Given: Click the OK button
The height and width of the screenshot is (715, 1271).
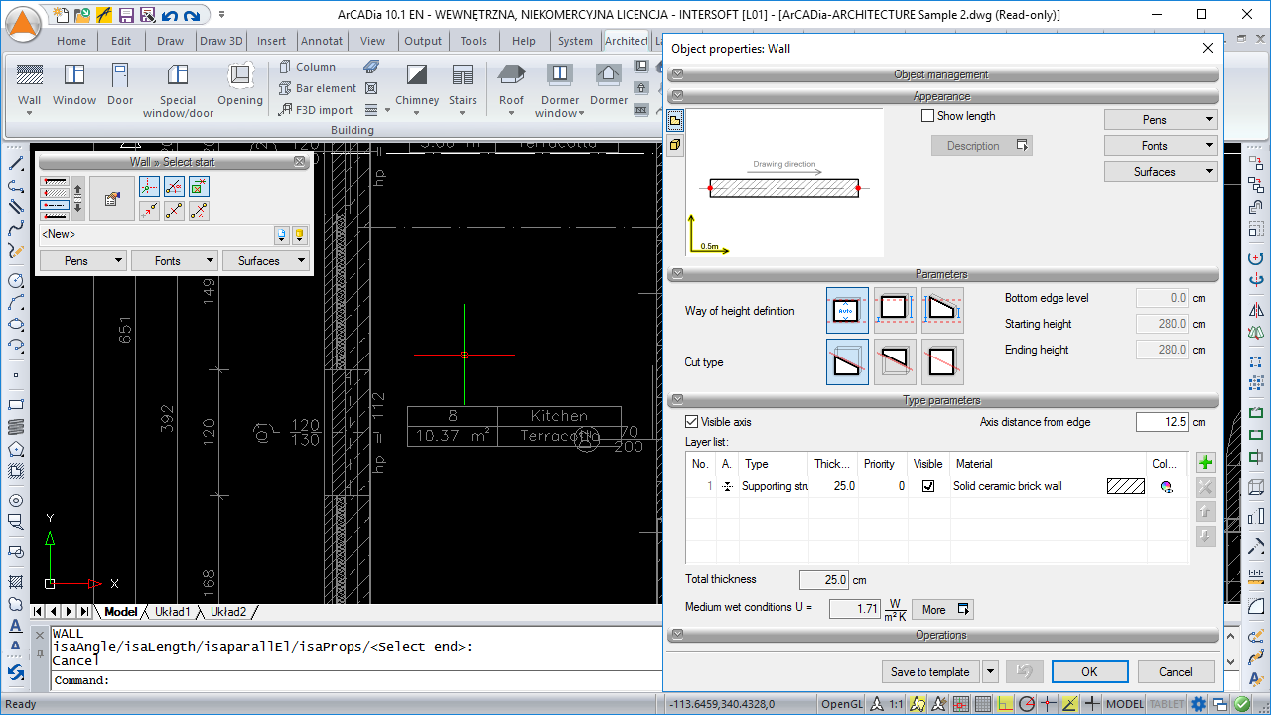Looking at the screenshot, I should (1089, 672).
